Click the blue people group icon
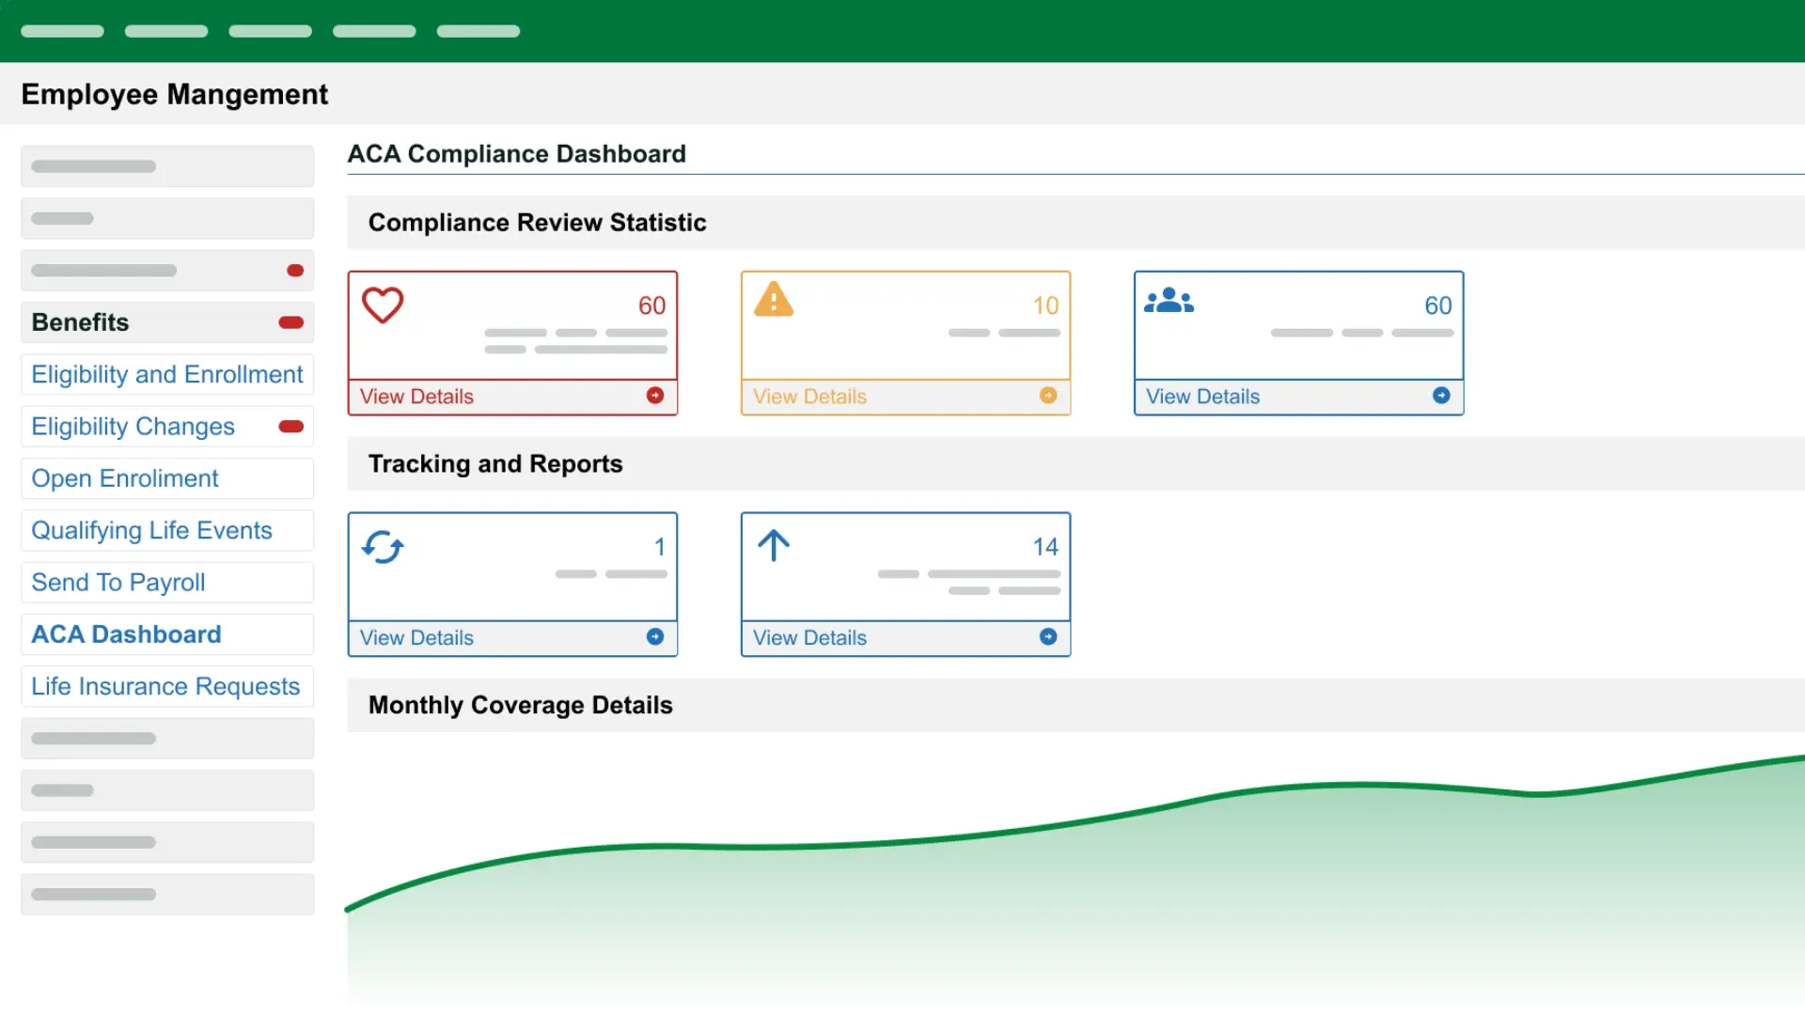This screenshot has width=1805, height=1015. 1169,301
